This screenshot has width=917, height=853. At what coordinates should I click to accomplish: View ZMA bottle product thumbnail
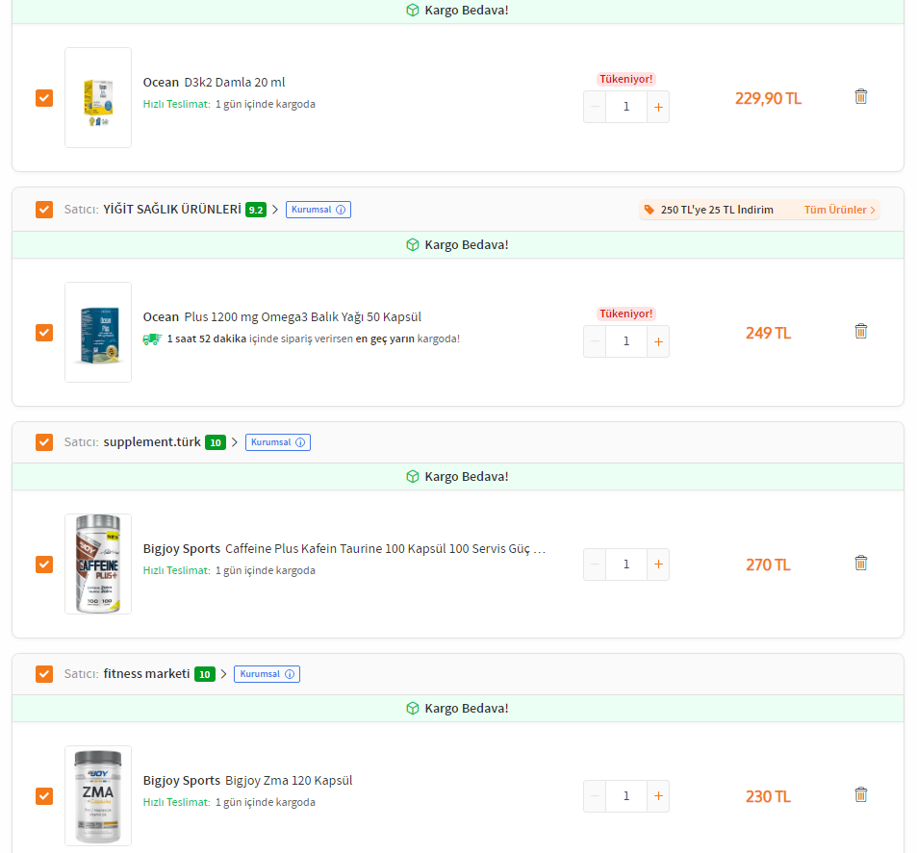(98, 795)
